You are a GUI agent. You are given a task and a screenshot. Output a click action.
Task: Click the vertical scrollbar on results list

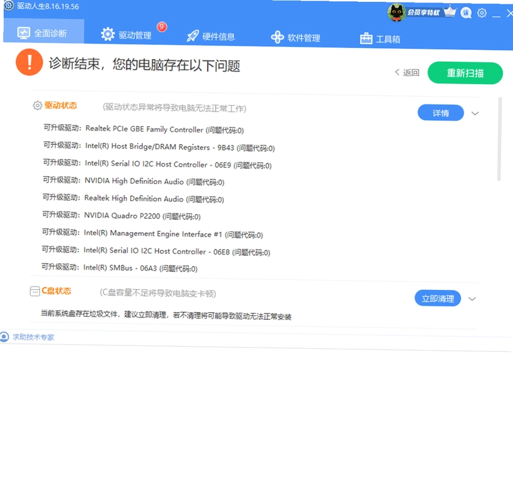coord(499,139)
